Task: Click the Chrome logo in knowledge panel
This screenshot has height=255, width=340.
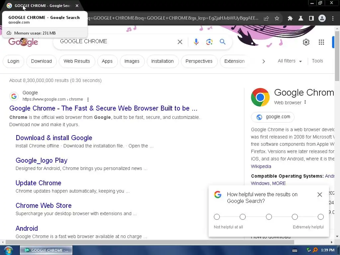Action: 260,97
